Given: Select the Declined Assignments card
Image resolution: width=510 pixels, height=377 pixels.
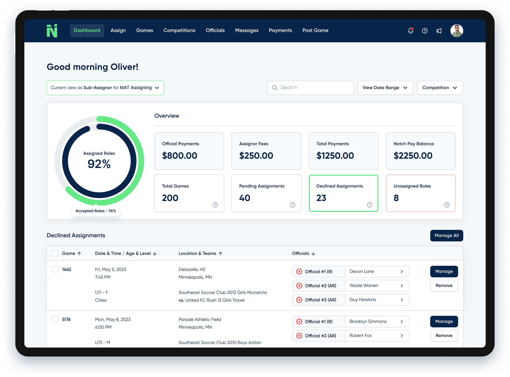Looking at the screenshot, I should click(x=343, y=193).
